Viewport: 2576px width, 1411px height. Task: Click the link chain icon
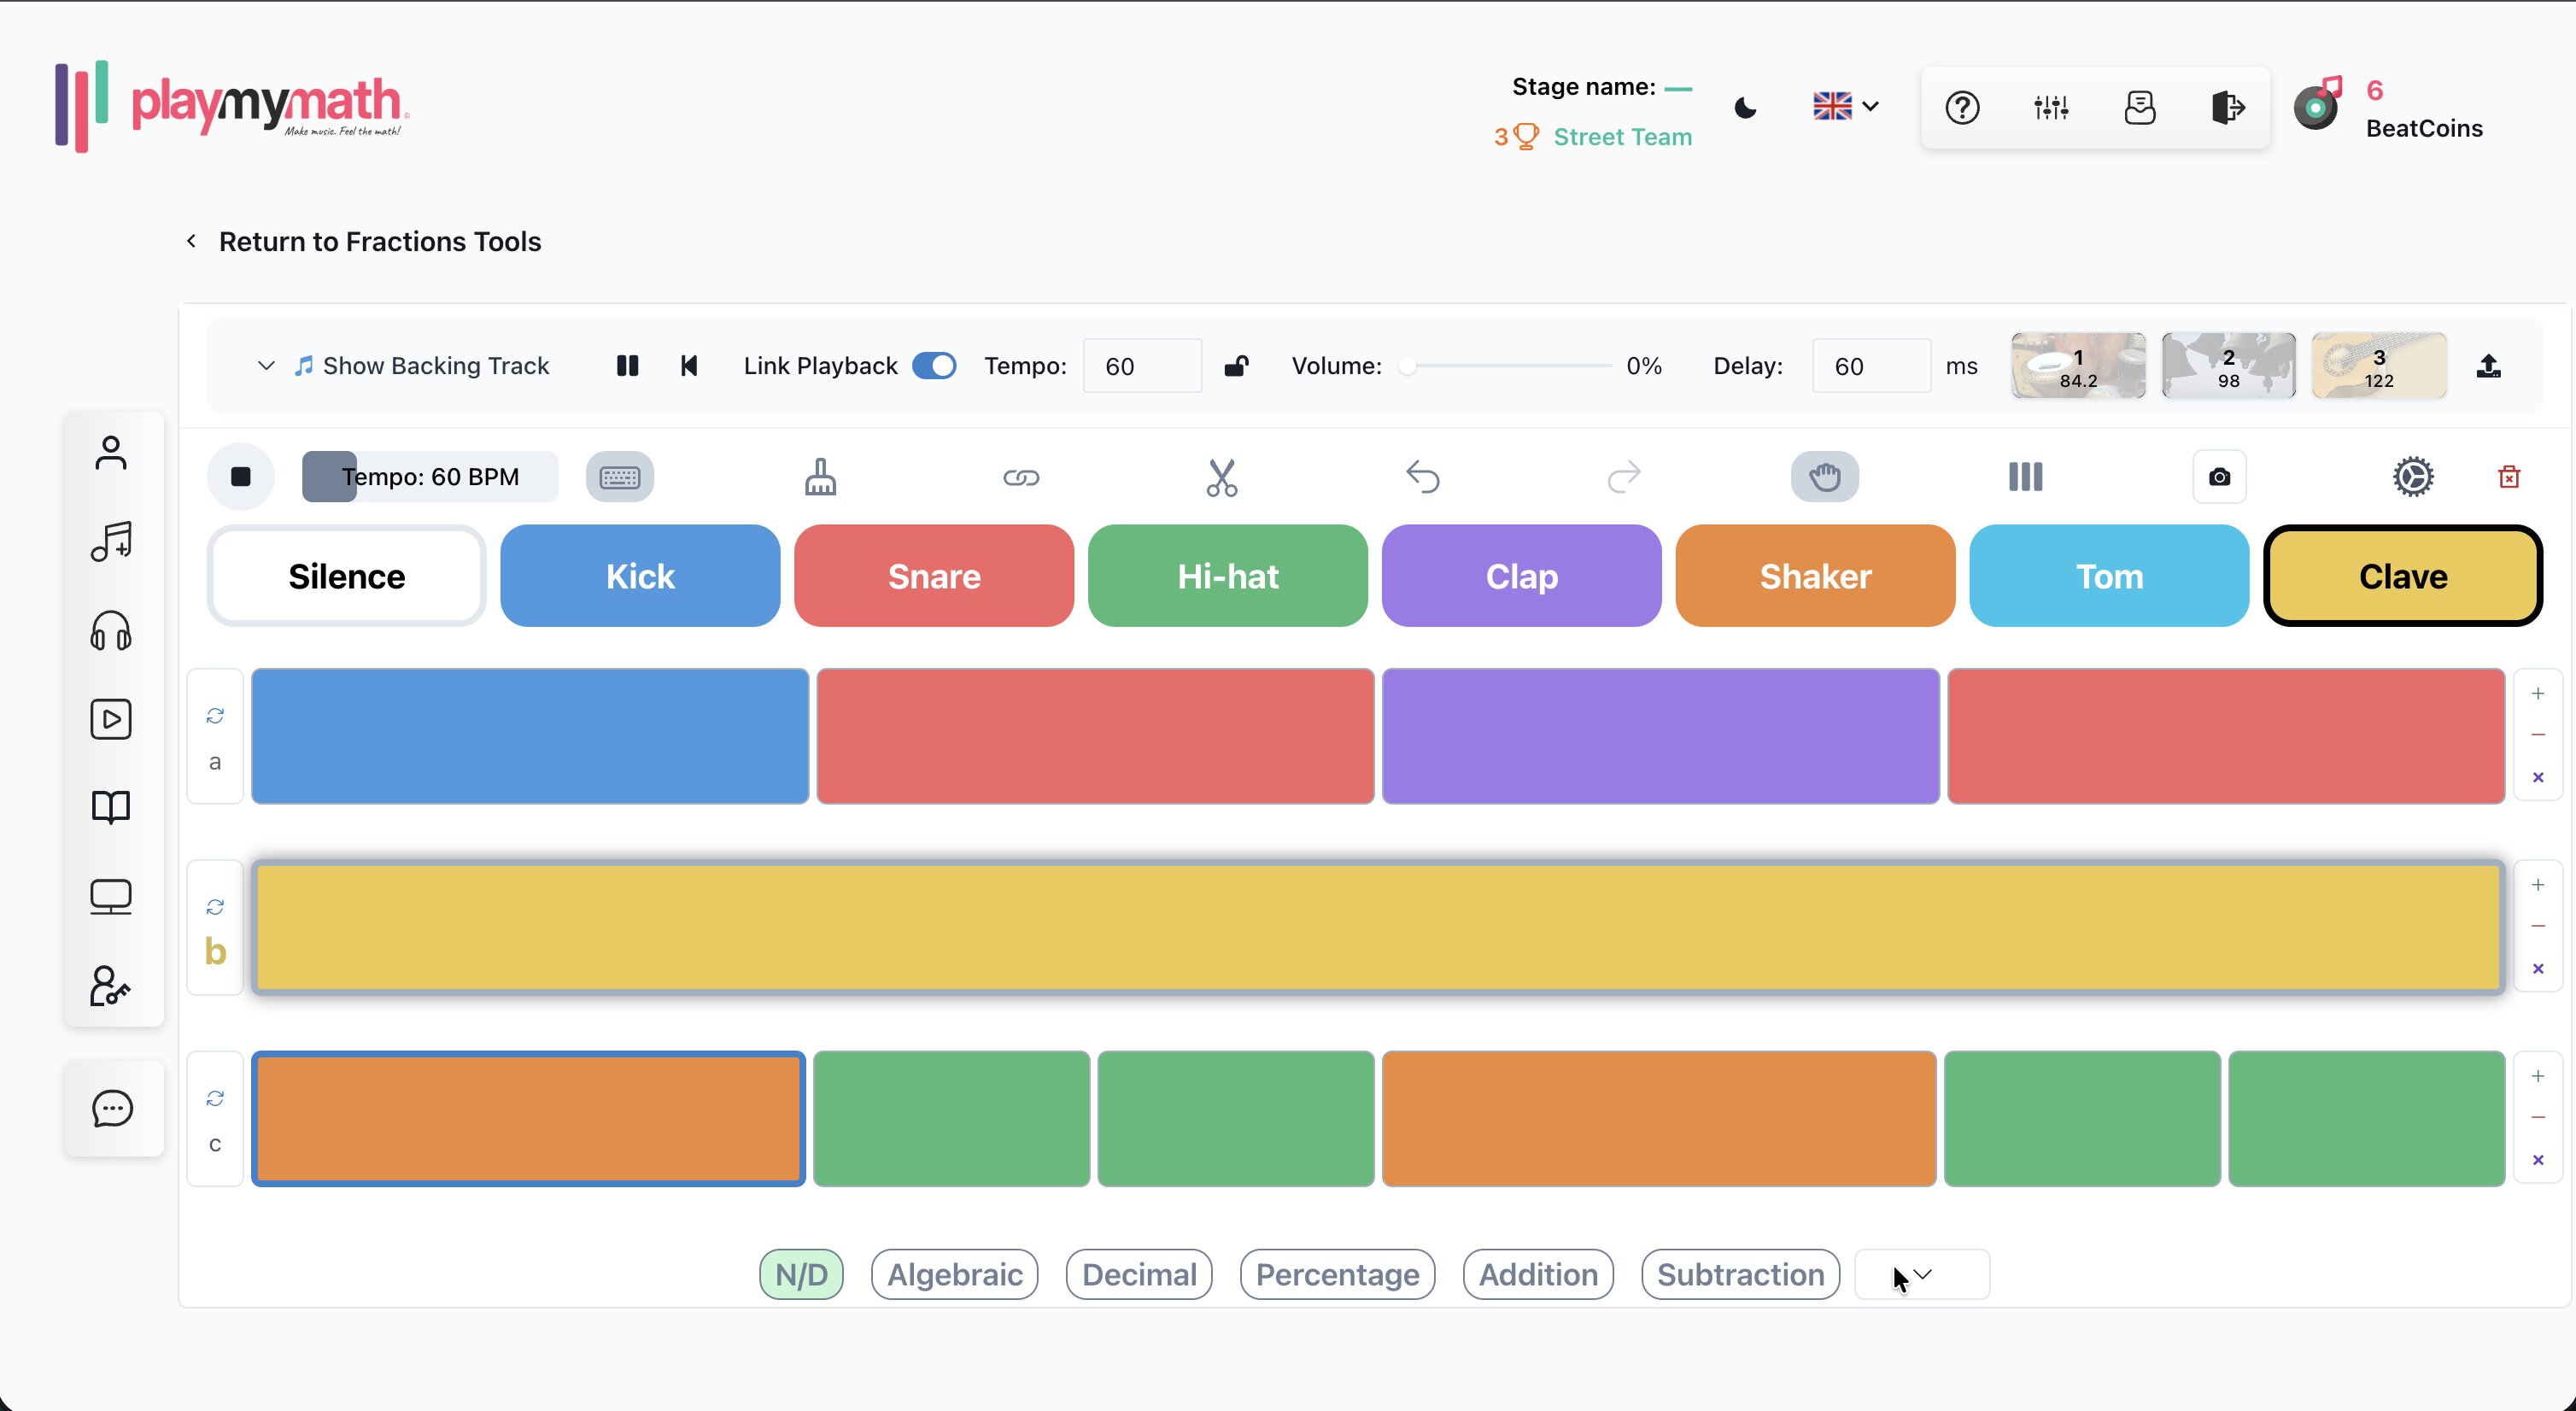(1021, 477)
